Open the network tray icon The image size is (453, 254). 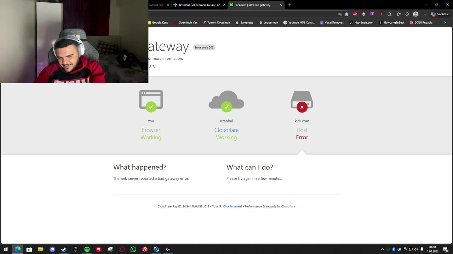coord(411,249)
